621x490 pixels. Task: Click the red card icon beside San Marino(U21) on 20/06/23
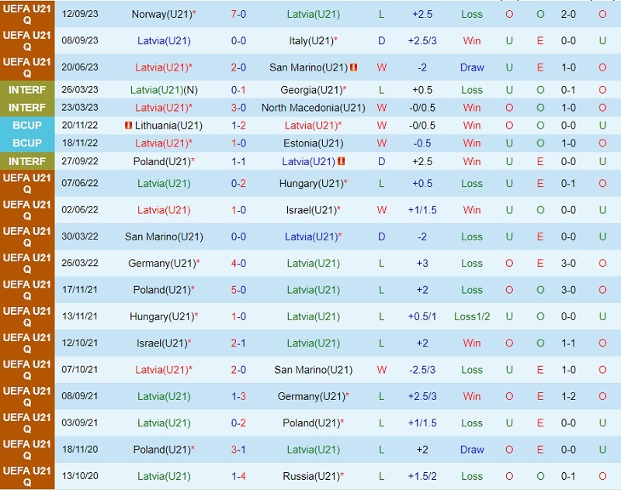coord(354,67)
